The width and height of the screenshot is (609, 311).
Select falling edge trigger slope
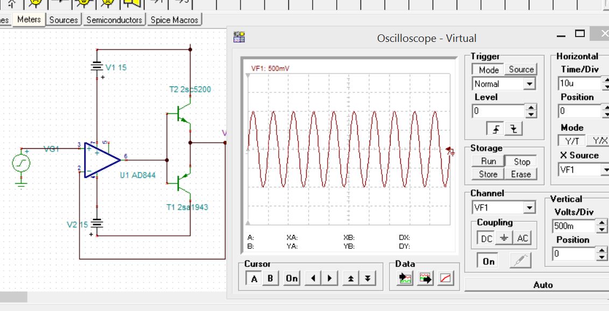[514, 129]
